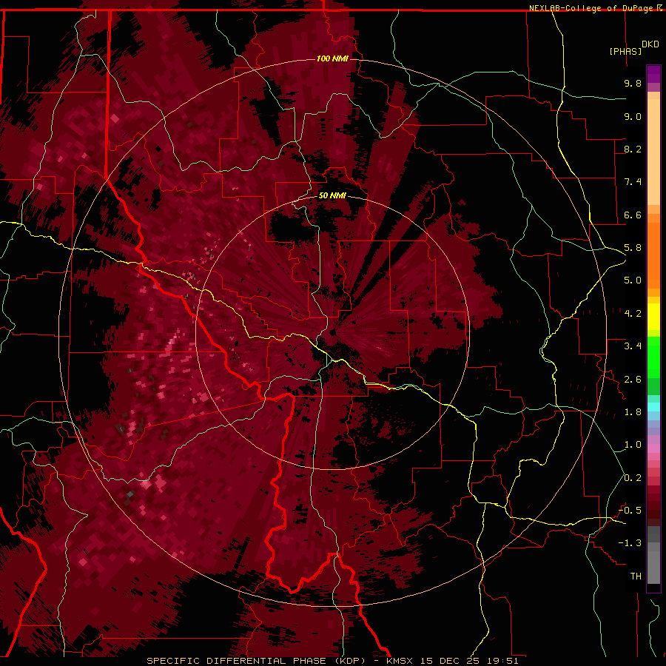The height and width of the screenshot is (666, 666).
Task: Click the 9.8 value on color scale
Action: (x=633, y=83)
